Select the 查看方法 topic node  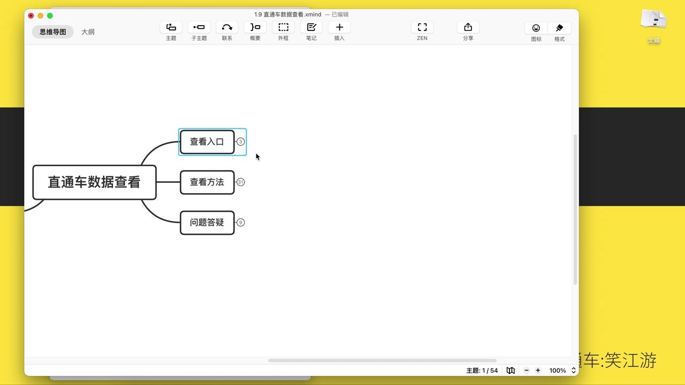tap(207, 182)
